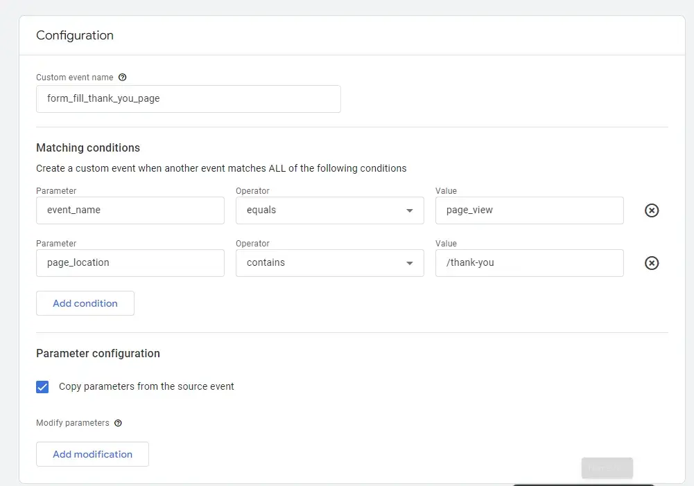
Task: Delete the page_location contains /thank-you condition
Action: click(x=652, y=263)
